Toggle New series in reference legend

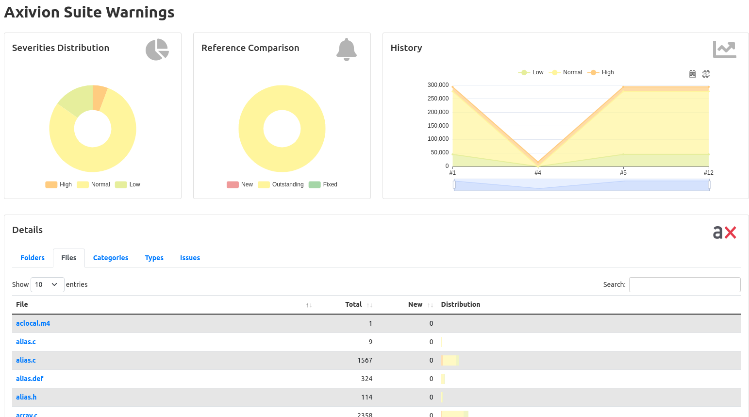coord(240,184)
